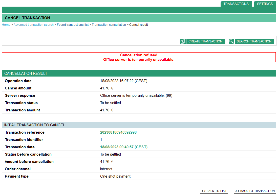Open Advanced transaction search breadcrumb link
Viewport: 277px width, 195px height.
point(34,25)
